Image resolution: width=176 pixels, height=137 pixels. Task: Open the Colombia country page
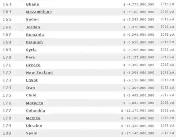35,111
